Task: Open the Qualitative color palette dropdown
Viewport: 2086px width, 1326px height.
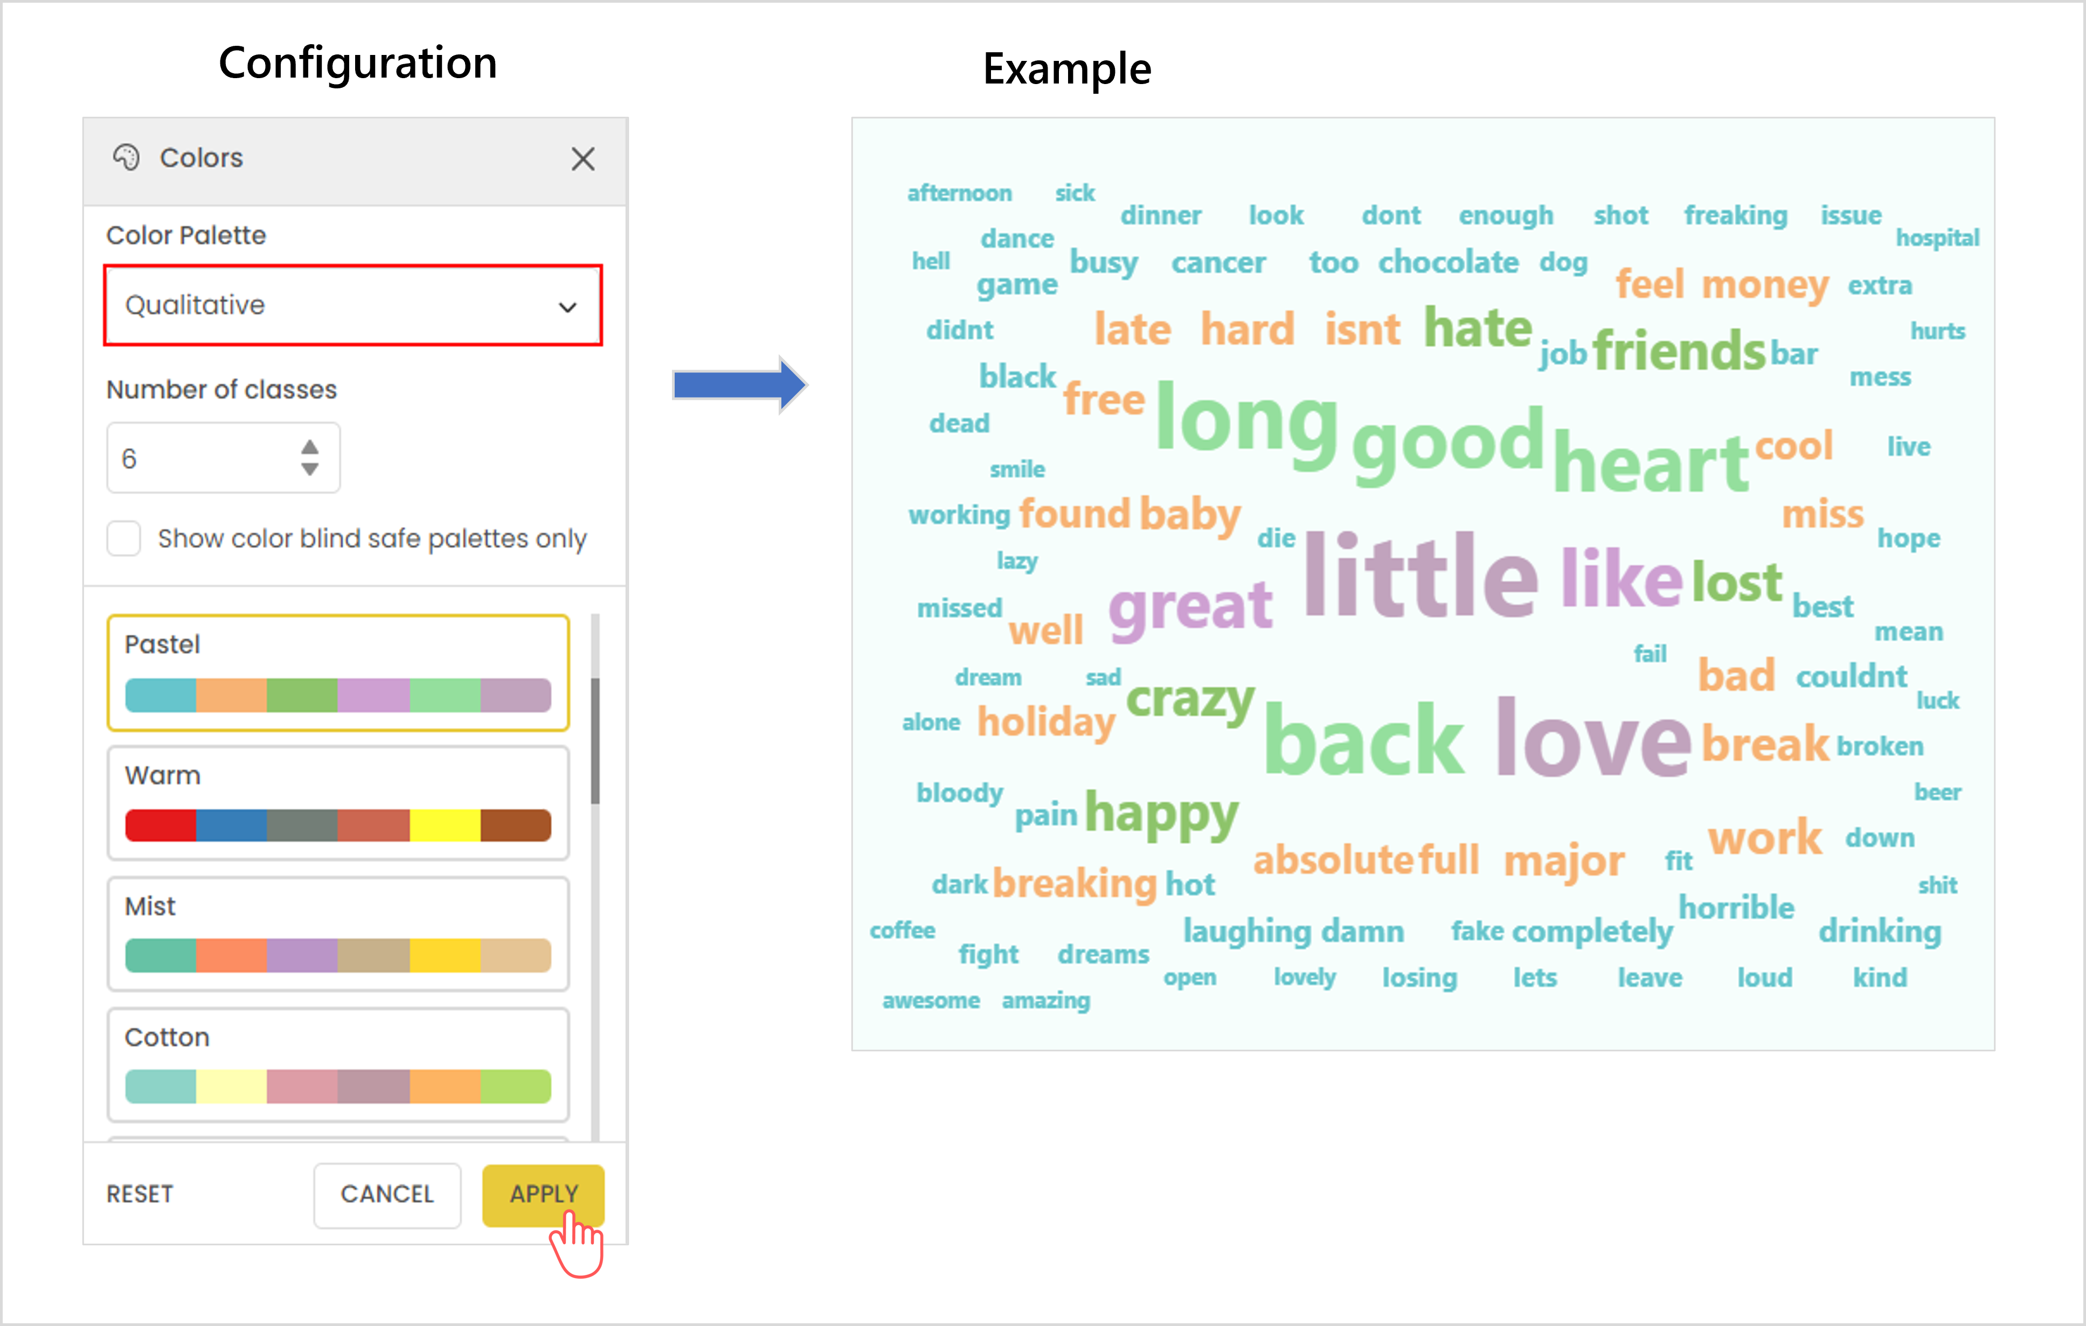Action: click(x=352, y=306)
